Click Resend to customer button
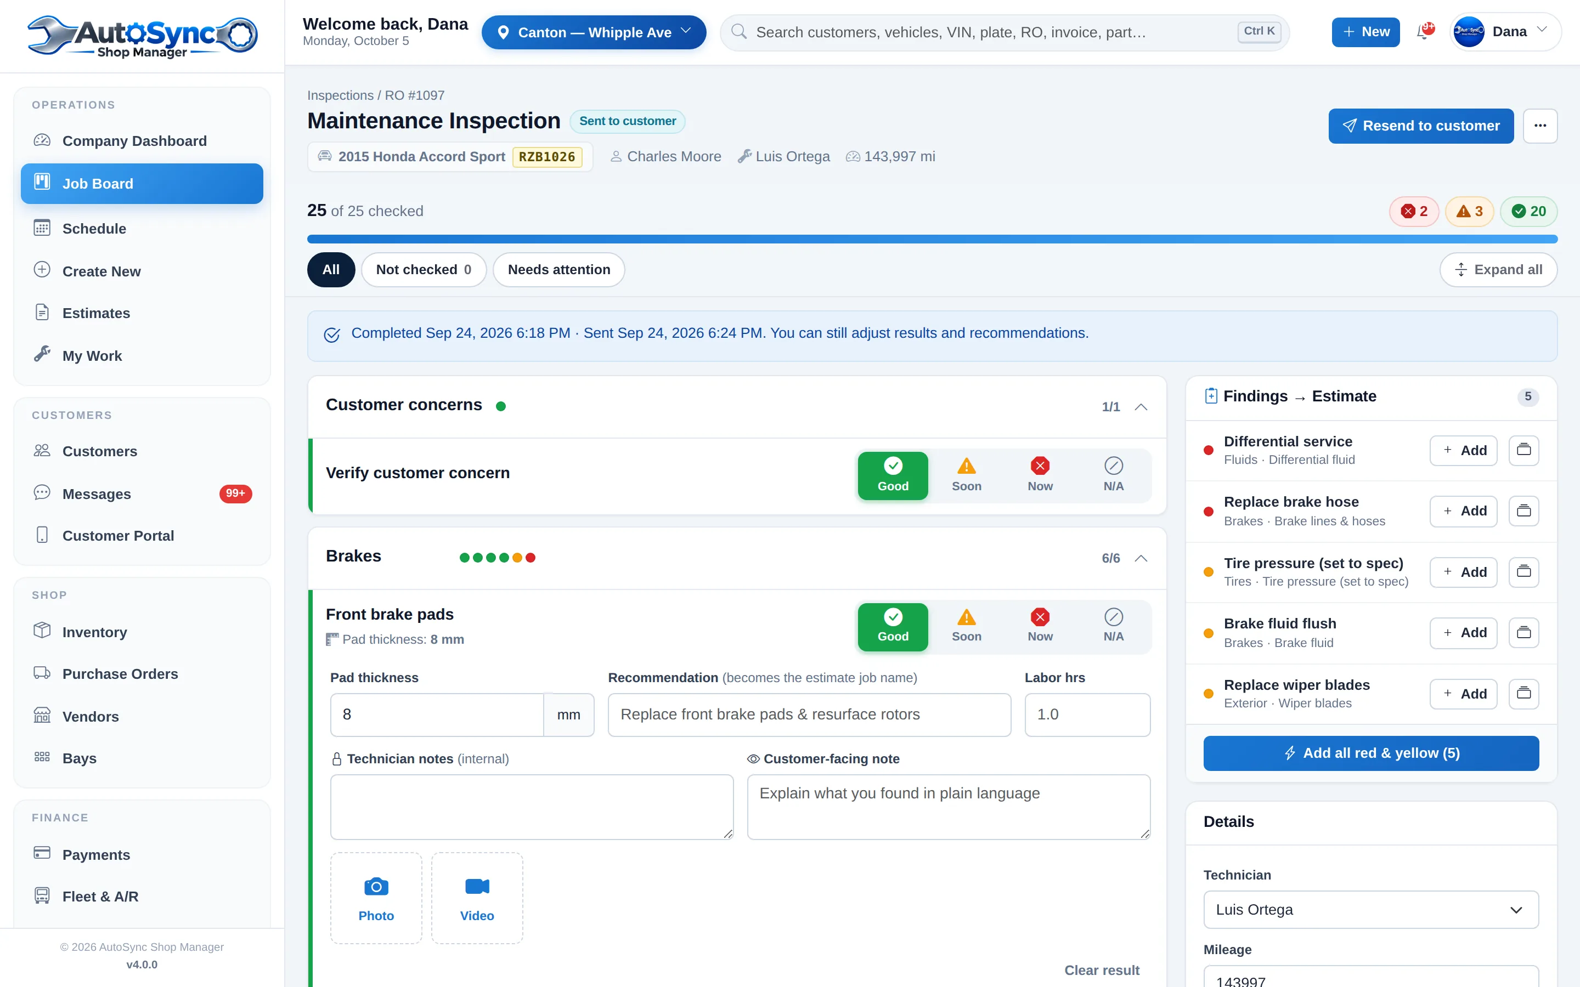Screen dimensions: 1580x987 click(x=1421, y=126)
